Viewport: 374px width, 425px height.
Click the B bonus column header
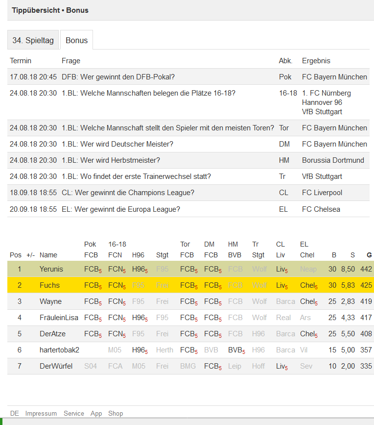(x=334, y=255)
